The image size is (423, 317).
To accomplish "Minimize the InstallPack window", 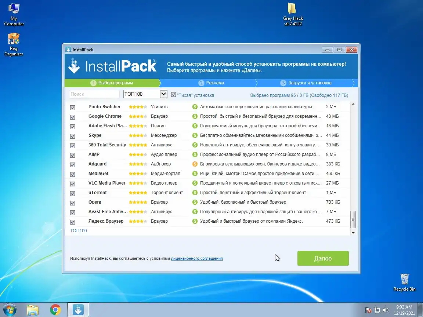I will click(x=327, y=50).
